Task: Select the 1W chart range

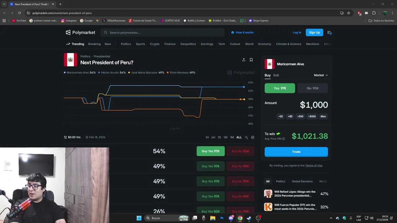Action: point(225,137)
